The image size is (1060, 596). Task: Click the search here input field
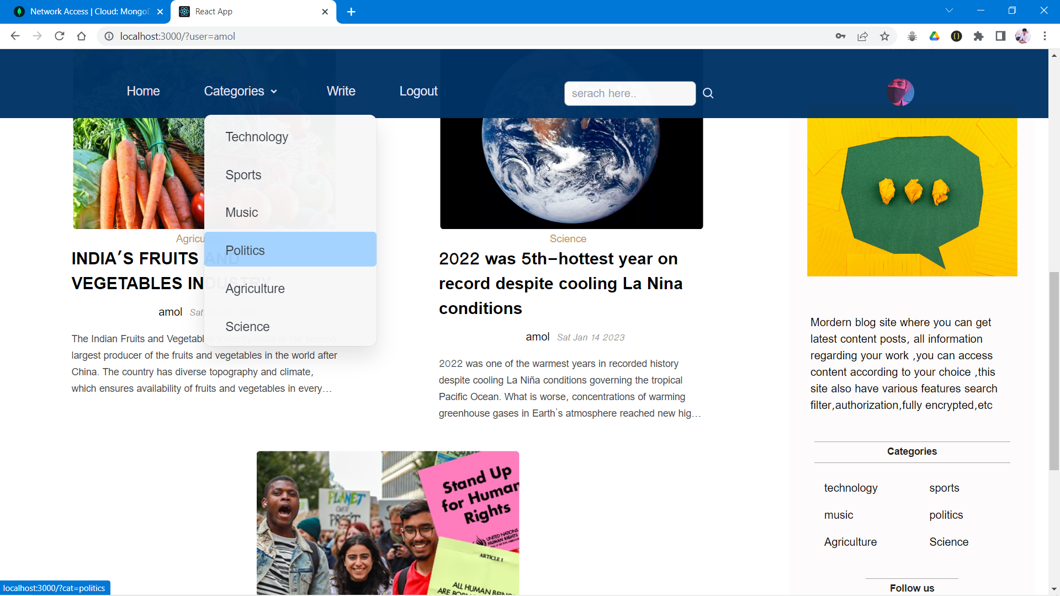629,93
